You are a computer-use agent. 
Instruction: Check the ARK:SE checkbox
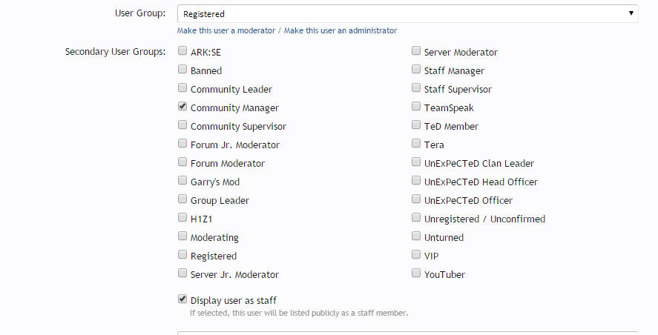click(182, 52)
